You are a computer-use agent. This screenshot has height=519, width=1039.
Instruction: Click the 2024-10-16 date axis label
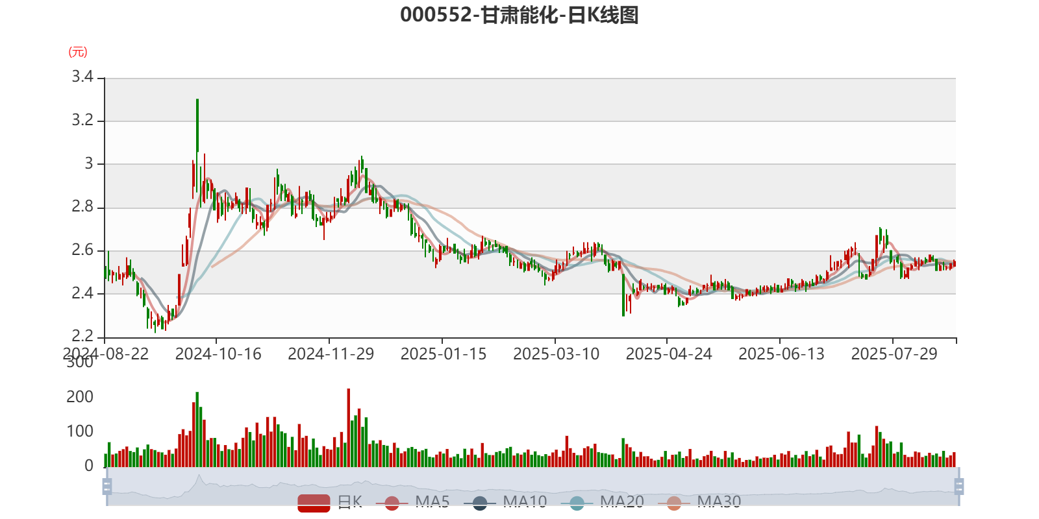pos(218,354)
